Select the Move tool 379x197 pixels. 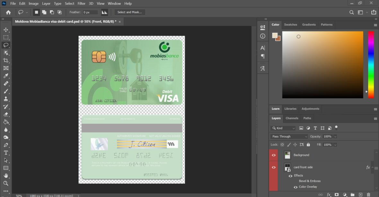coord(6,30)
